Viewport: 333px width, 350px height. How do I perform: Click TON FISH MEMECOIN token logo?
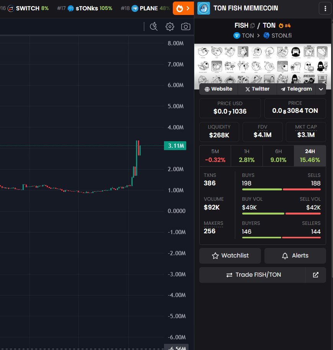click(x=203, y=8)
